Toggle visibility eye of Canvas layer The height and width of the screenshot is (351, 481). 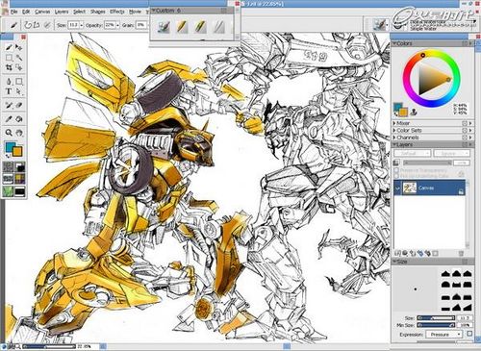[x=397, y=188]
